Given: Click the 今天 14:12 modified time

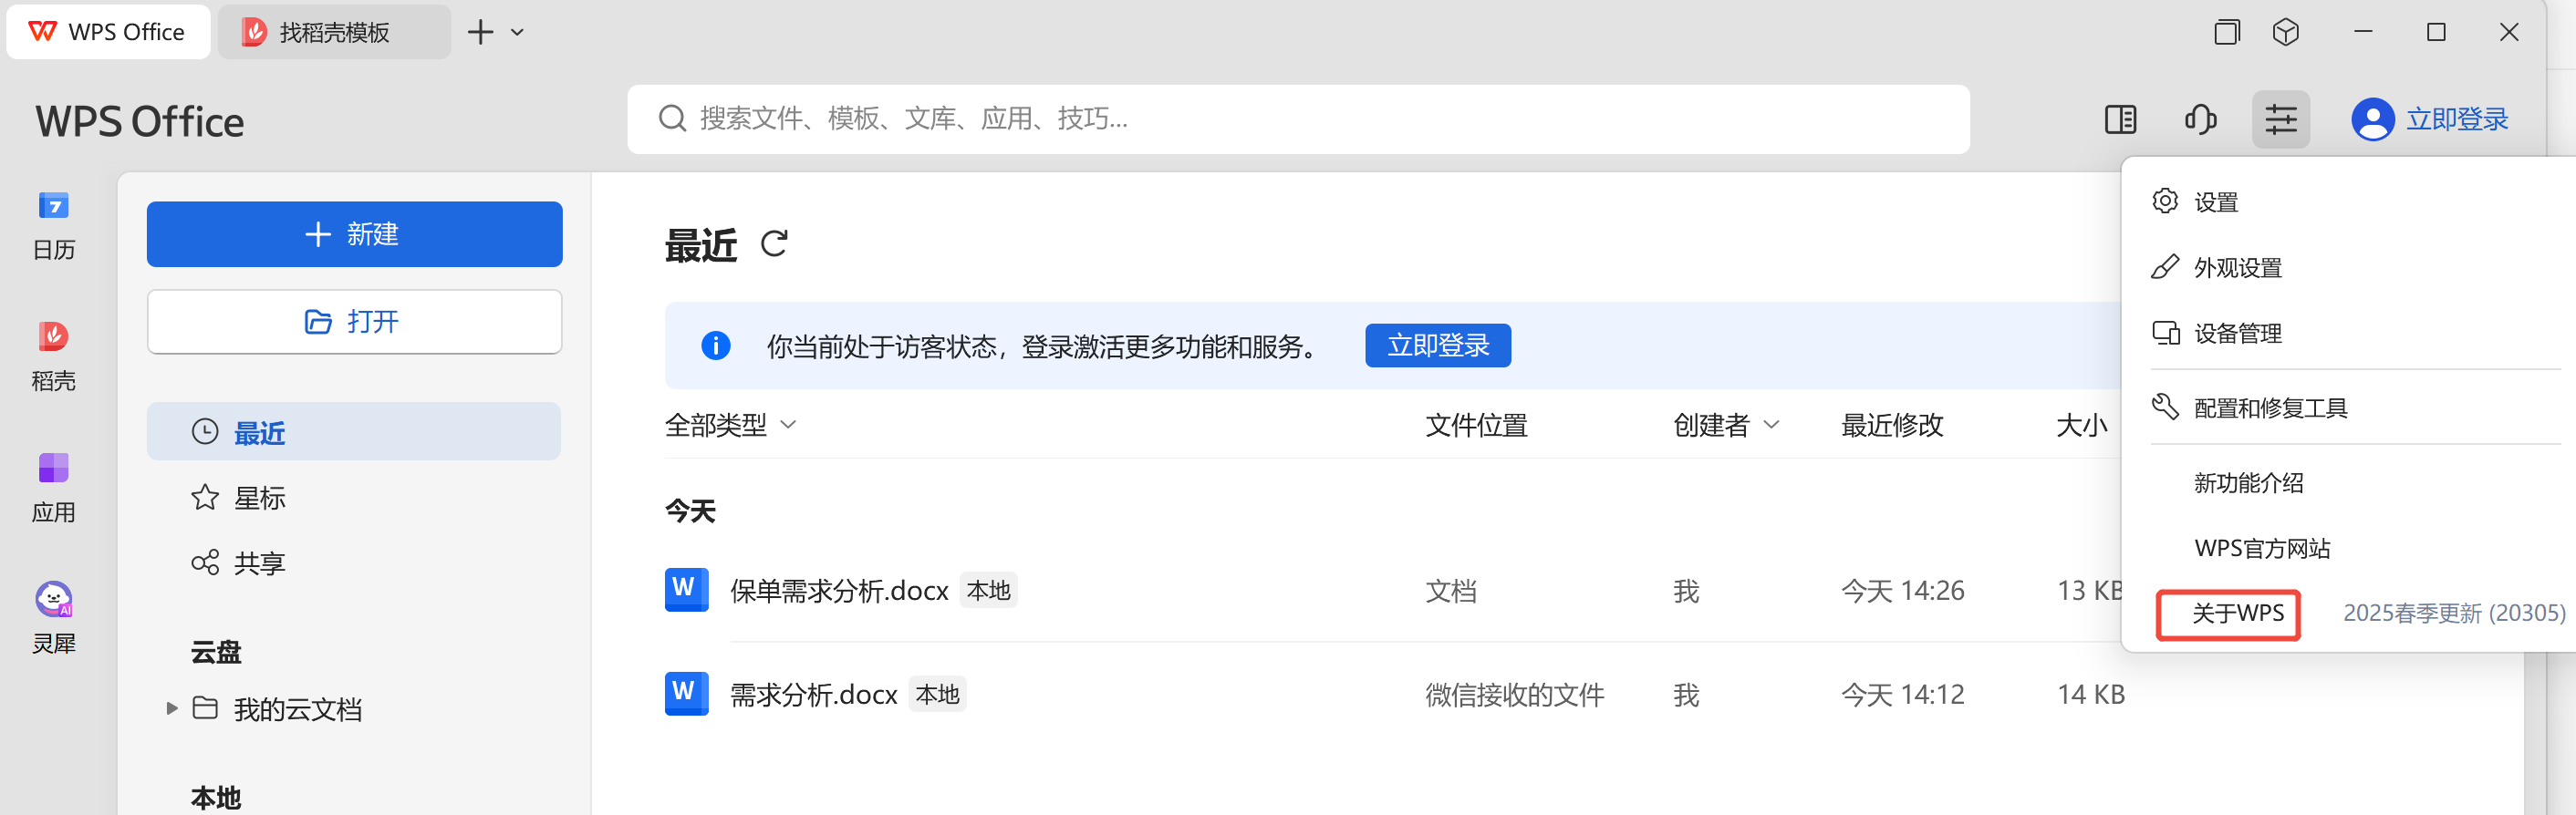Looking at the screenshot, I should 1902,694.
